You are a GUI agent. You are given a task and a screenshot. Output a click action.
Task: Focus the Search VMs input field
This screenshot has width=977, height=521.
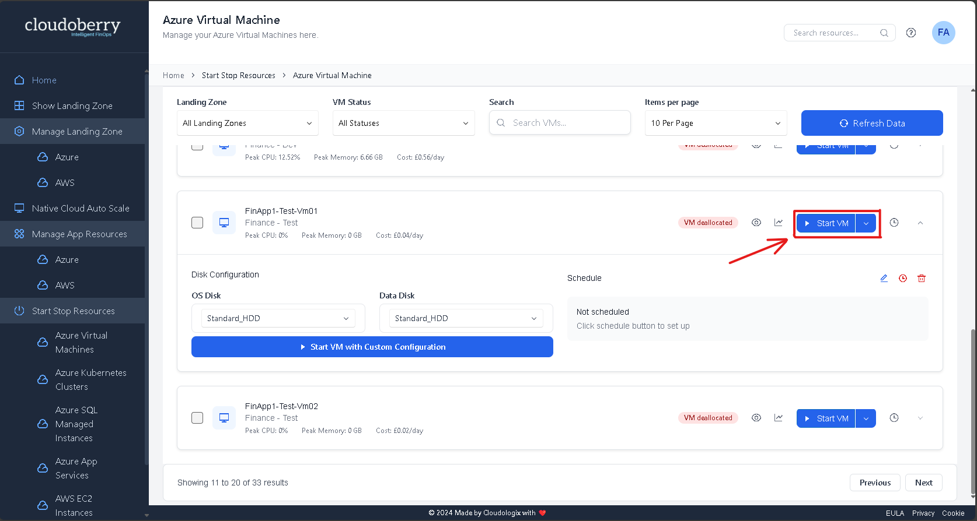[x=560, y=123]
